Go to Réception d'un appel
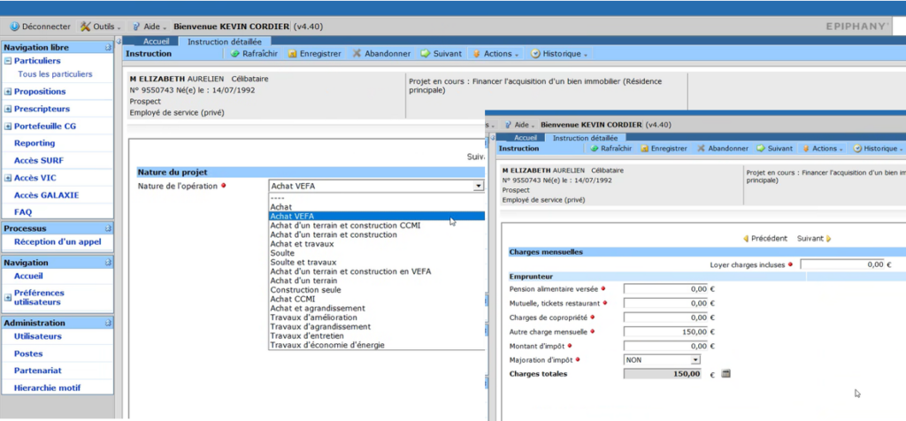 click(x=58, y=241)
